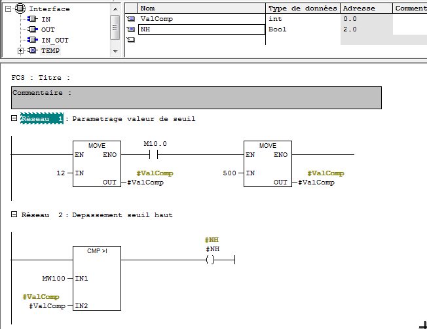
Task: Click the empty new-row icon below NH
Action: (130, 40)
